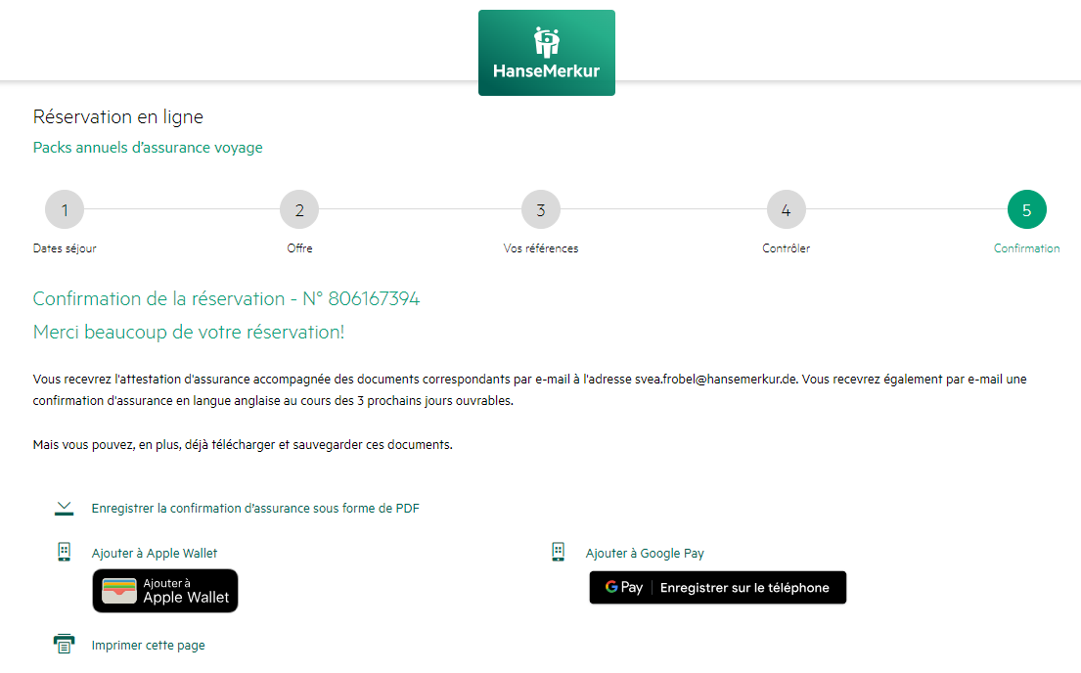Go to step 1 circle

pos(65,209)
